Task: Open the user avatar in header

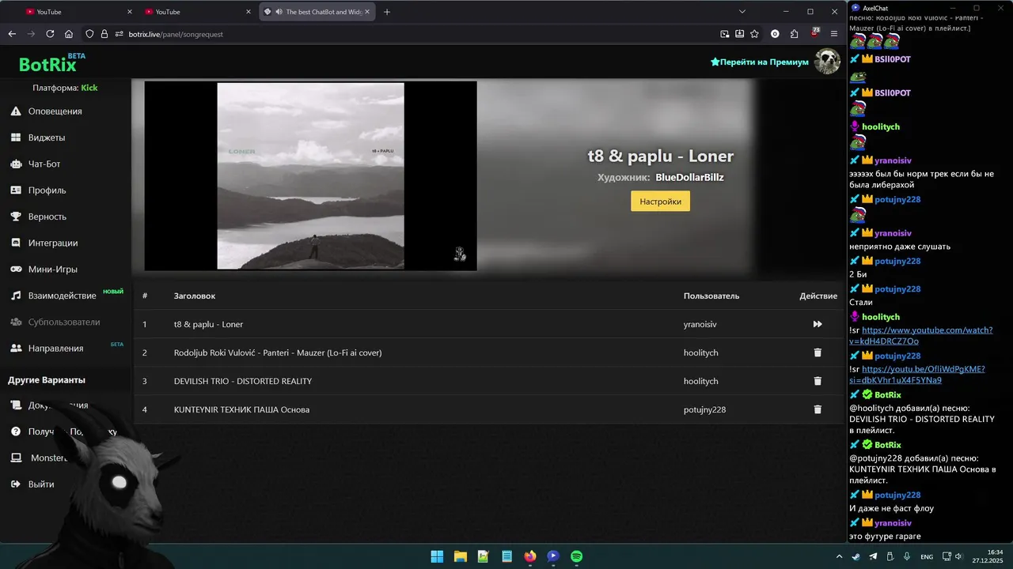Action: pos(827,62)
